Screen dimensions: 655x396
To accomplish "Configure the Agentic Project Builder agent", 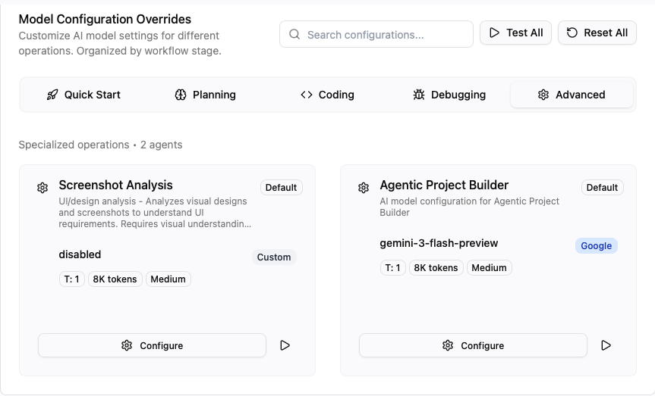I will coord(473,345).
